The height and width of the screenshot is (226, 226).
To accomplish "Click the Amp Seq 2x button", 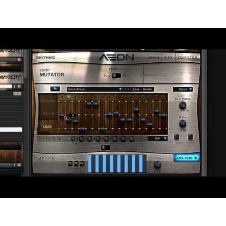I will coord(76,163).
